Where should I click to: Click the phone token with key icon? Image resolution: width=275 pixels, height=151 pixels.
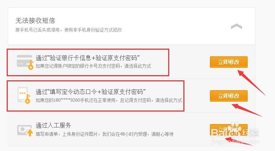(24, 95)
